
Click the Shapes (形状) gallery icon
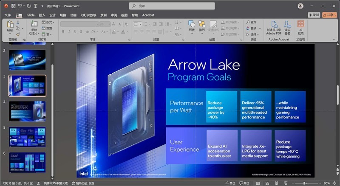click(192, 24)
